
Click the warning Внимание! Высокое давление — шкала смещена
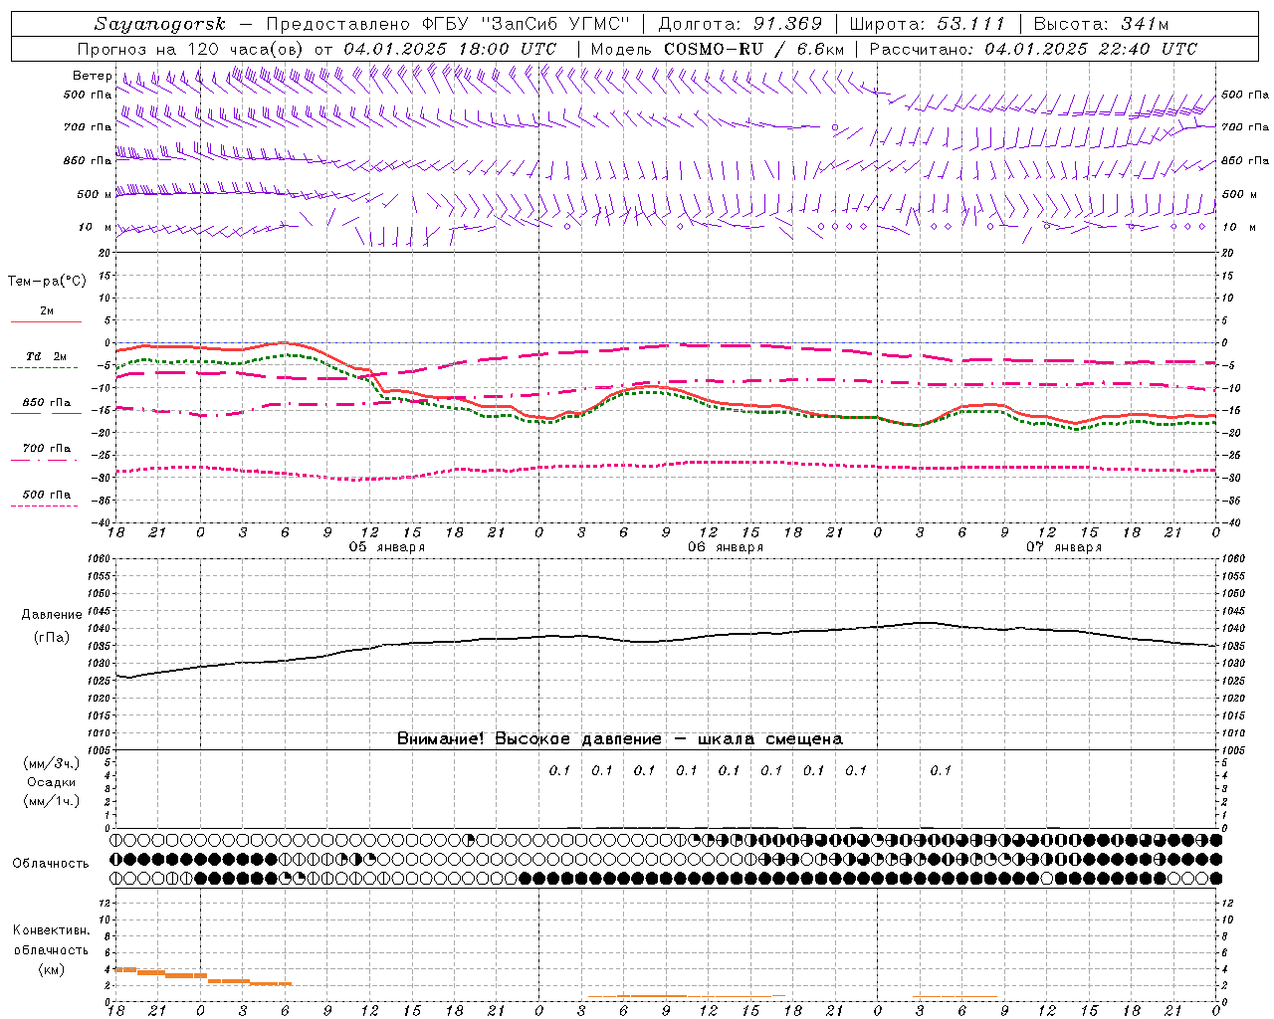click(x=619, y=739)
